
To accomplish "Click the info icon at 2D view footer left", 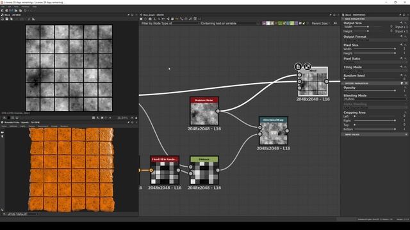I will point(4,118).
